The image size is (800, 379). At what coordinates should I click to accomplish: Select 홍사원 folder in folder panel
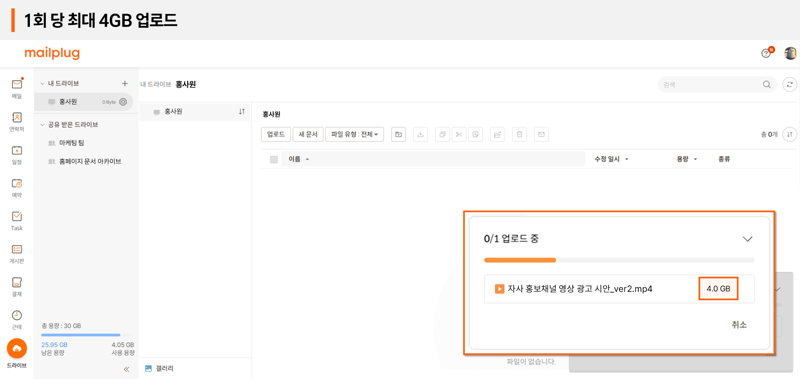tap(195, 111)
